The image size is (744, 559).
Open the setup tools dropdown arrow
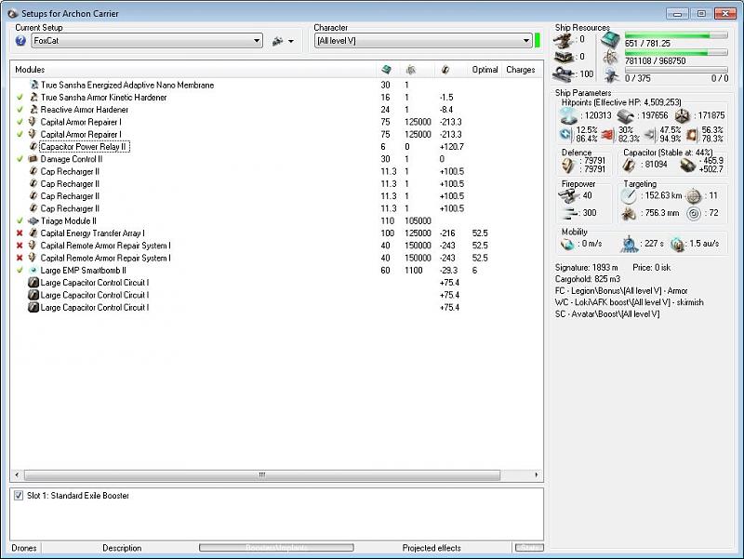click(291, 41)
